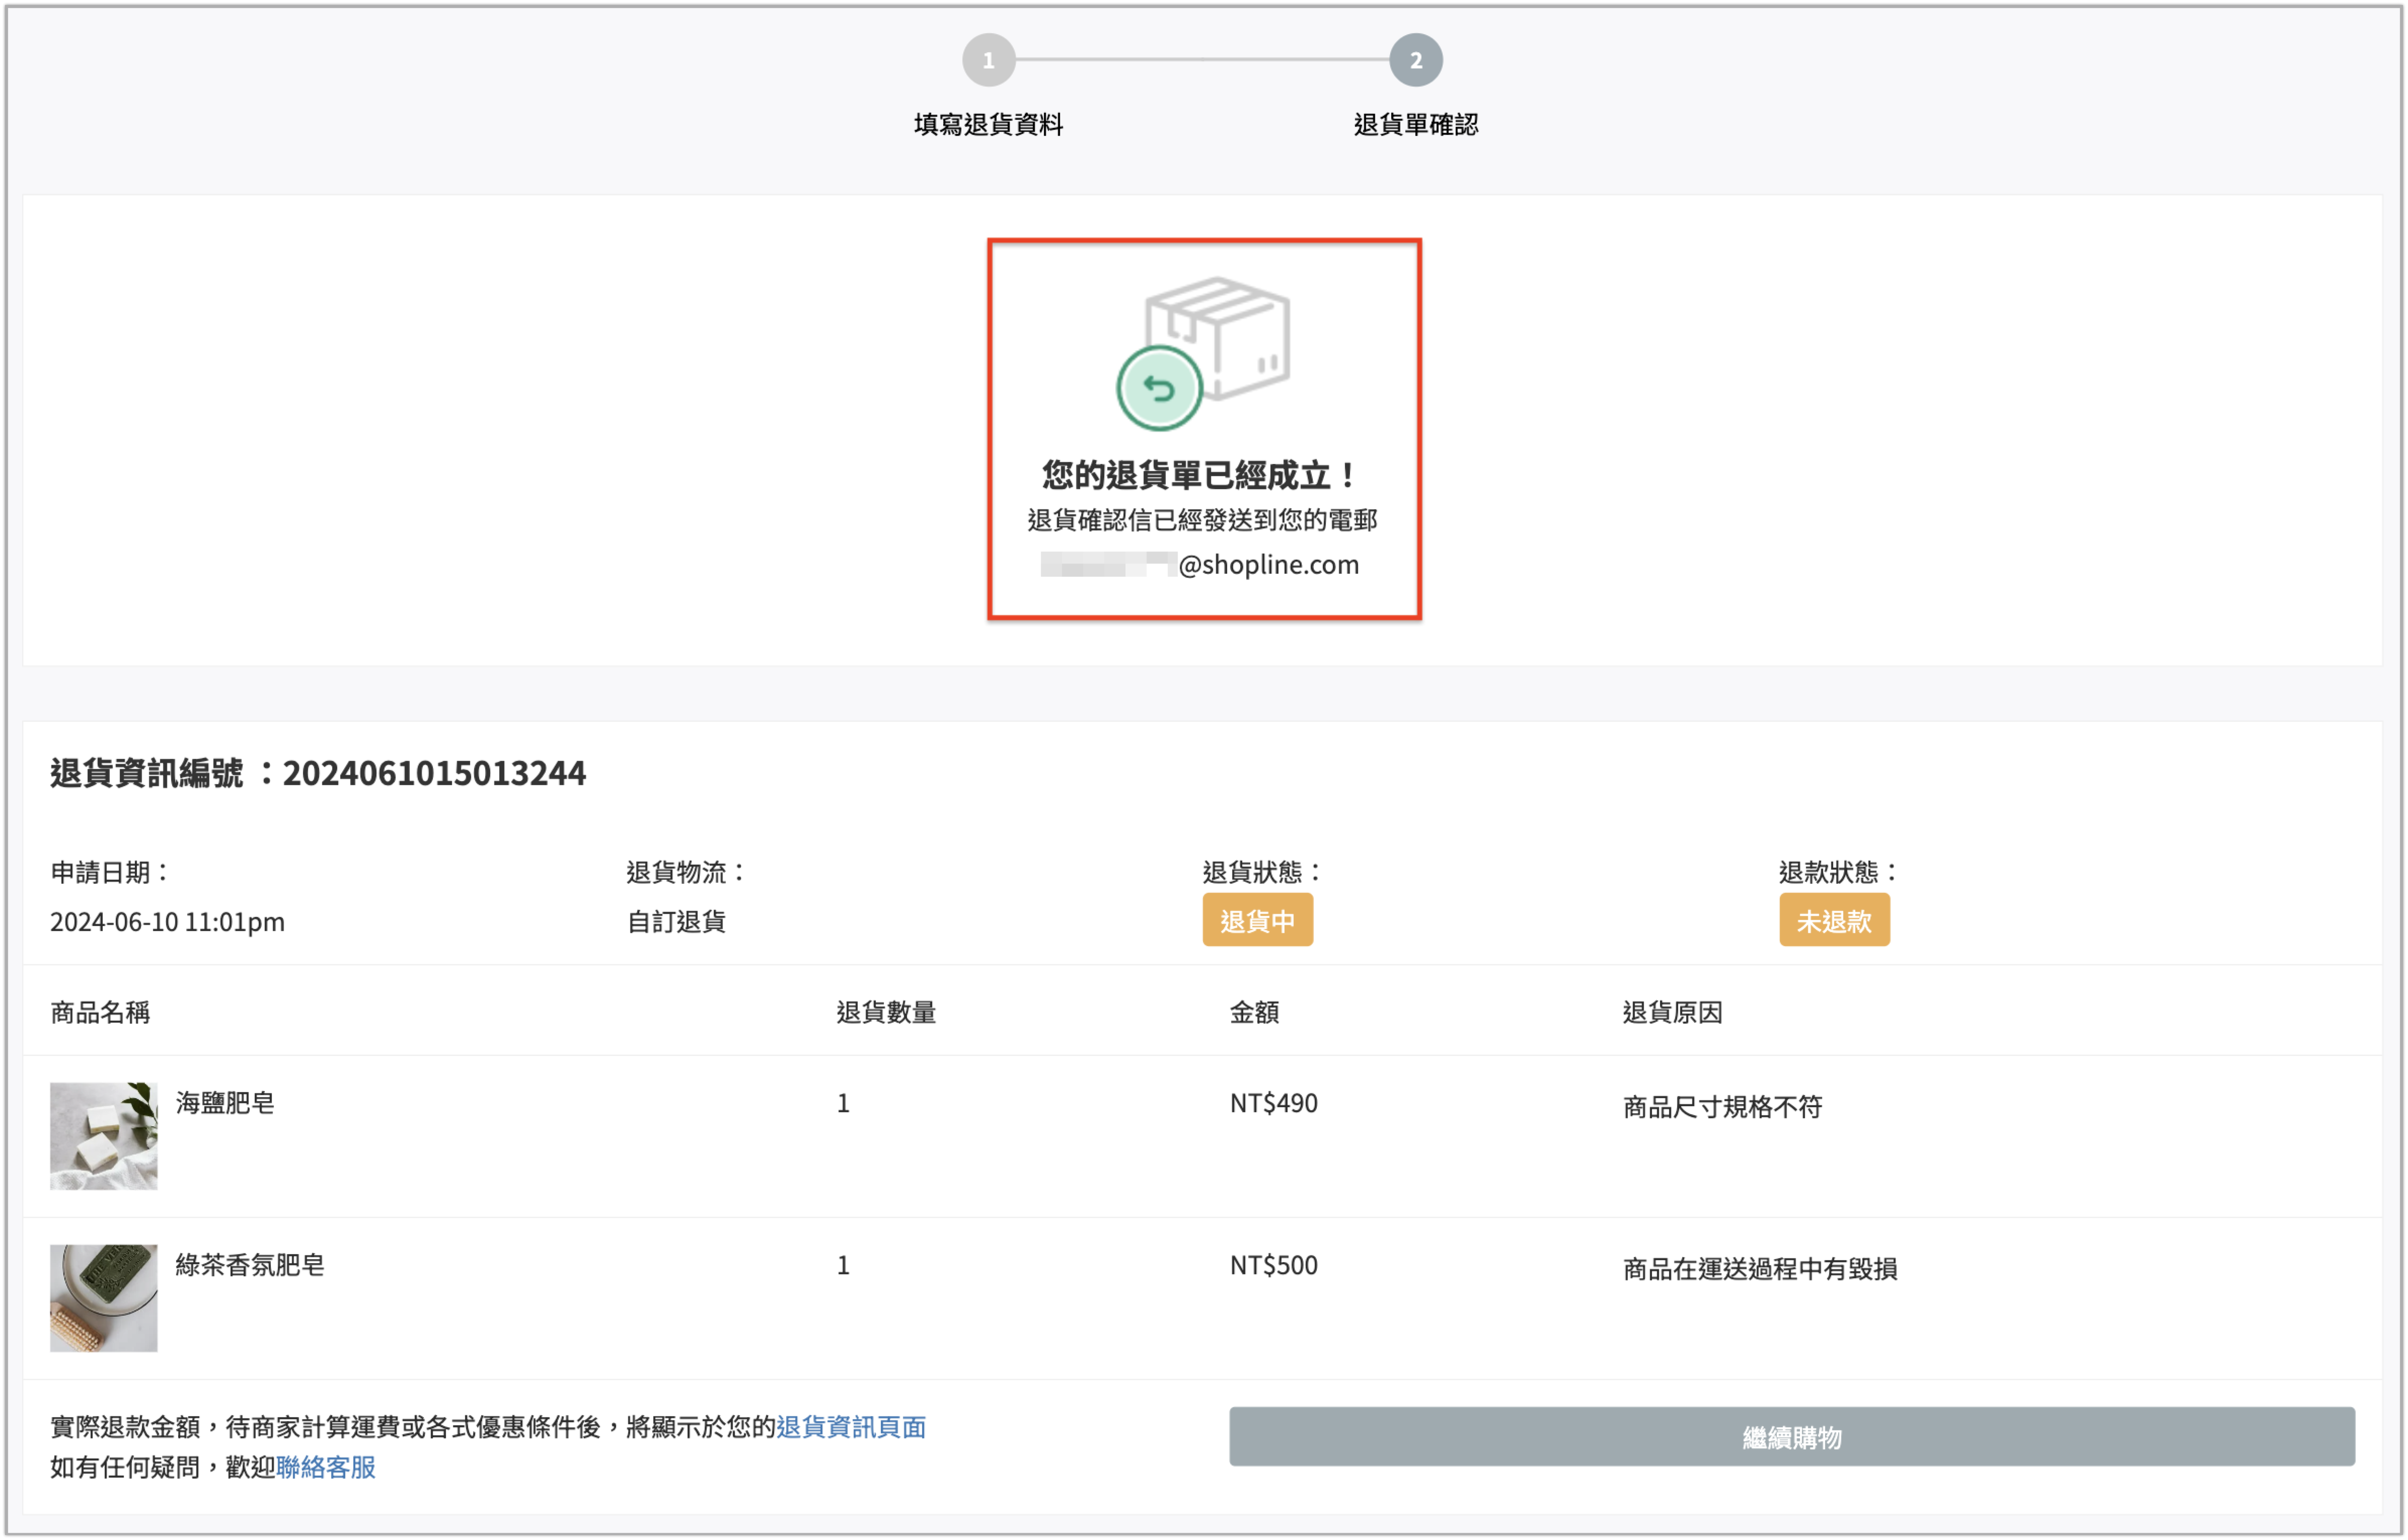Viewport: 2408px width, 1540px height.
Task: Click the 綠茶香氛肥皂 product name
Action: pos(250,1264)
